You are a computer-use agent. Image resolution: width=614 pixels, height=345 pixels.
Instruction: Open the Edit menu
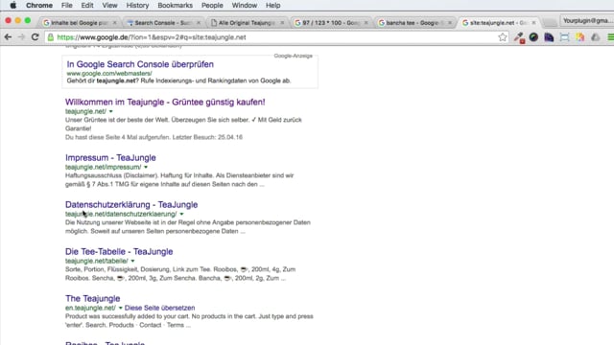87,6
